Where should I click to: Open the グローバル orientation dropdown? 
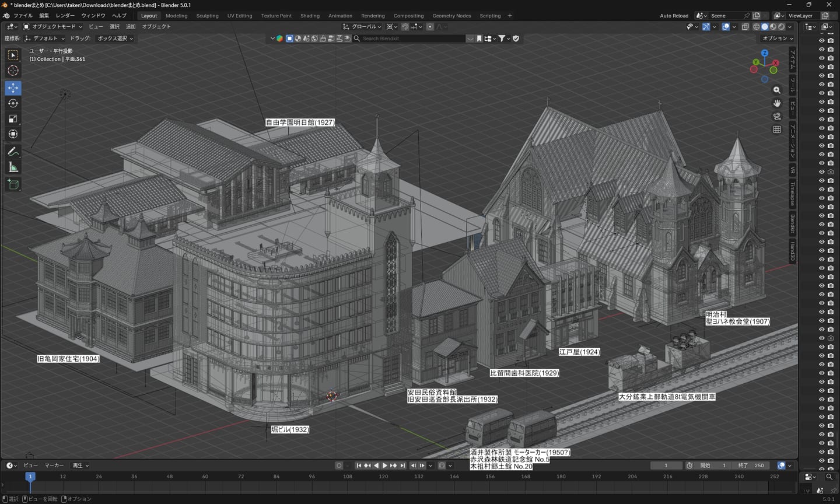362,27
